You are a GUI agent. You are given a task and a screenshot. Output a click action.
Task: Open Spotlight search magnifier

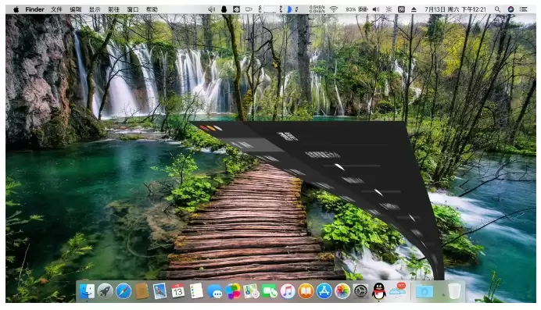(x=497, y=9)
